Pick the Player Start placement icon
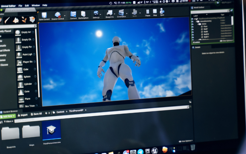 pyautogui.click(x=19, y=63)
